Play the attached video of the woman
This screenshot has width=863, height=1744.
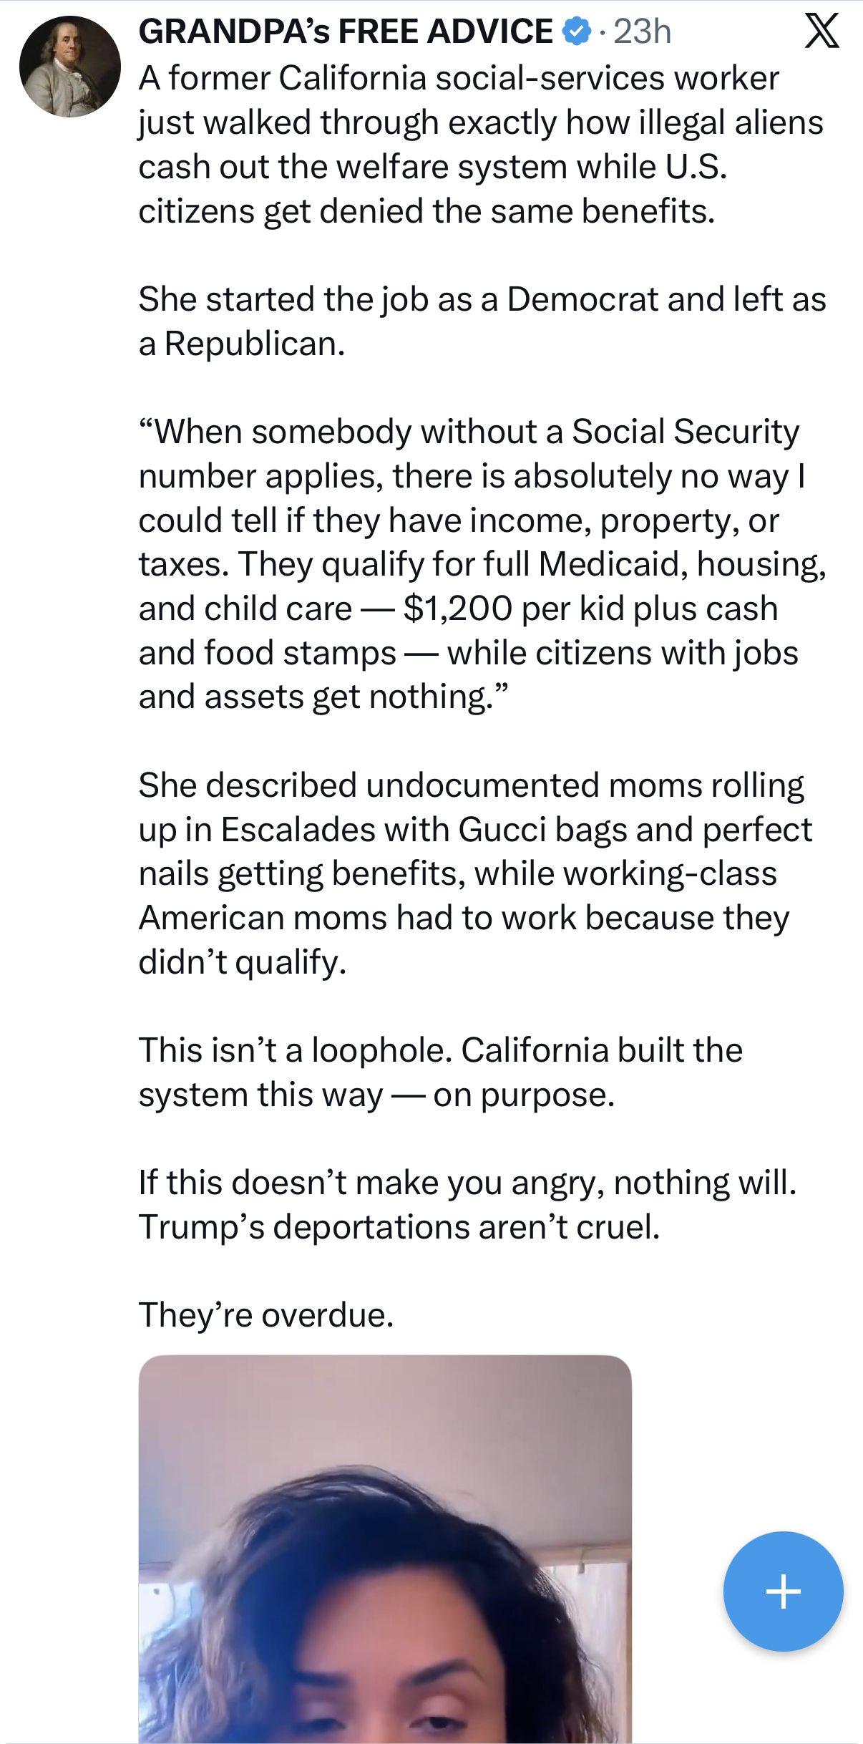(385, 1549)
